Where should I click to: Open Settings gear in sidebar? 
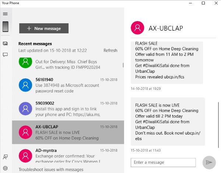(x=6, y=168)
